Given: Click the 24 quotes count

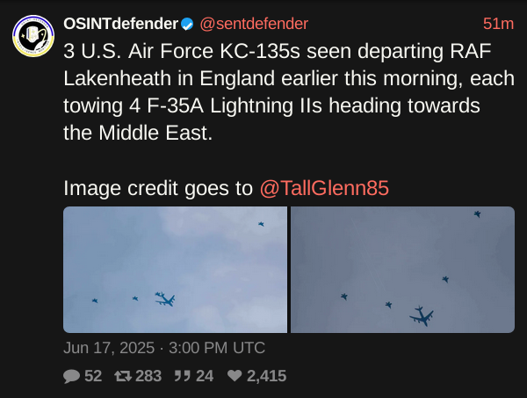Looking at the screenshot, I should click(205, 376).
